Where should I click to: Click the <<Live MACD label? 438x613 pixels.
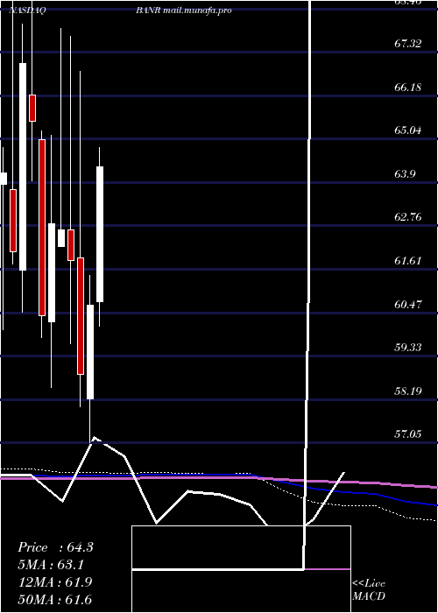369,590
